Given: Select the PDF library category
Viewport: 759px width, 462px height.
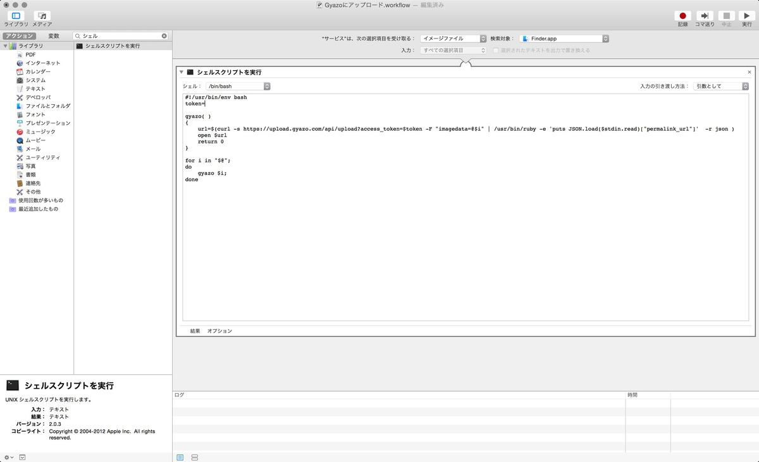Looking at the screenshot, I should [30, 55].
